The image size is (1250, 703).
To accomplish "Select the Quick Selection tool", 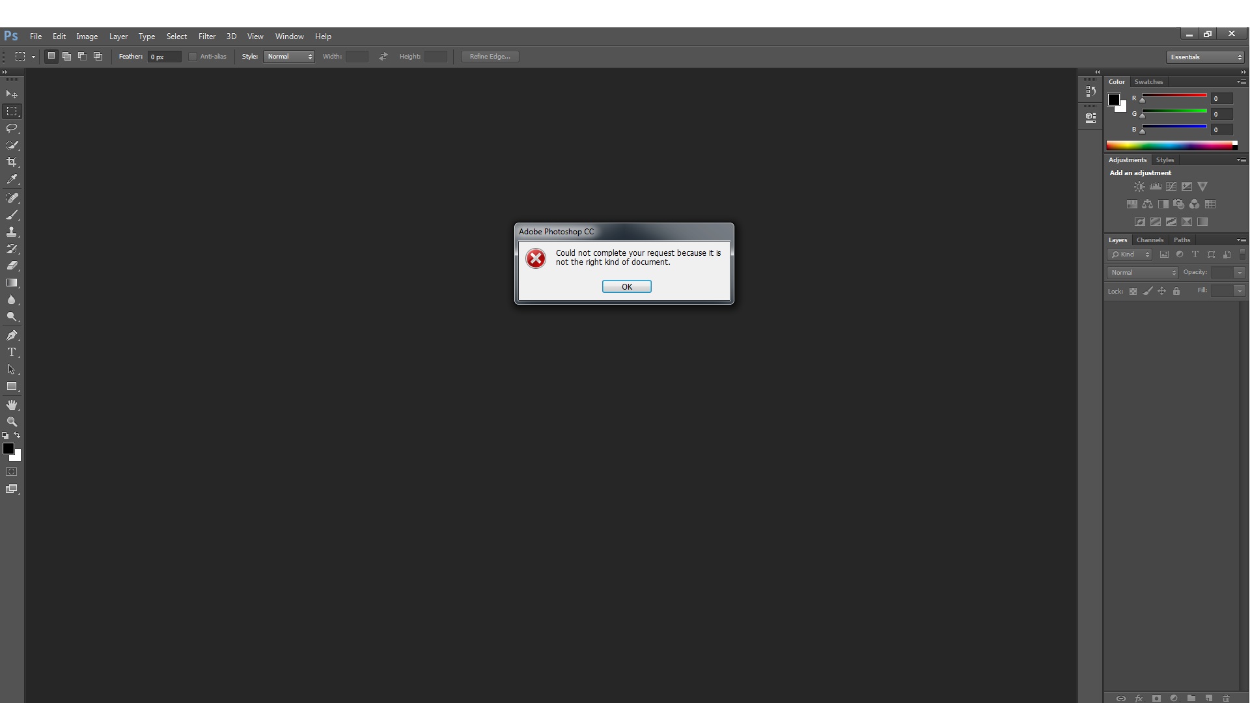I will (12, 145).
